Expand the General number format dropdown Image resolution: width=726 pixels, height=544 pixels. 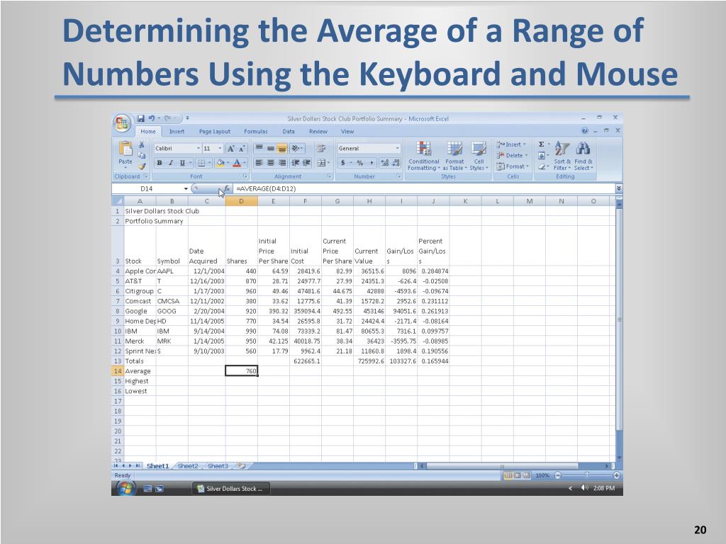[397, 149]
